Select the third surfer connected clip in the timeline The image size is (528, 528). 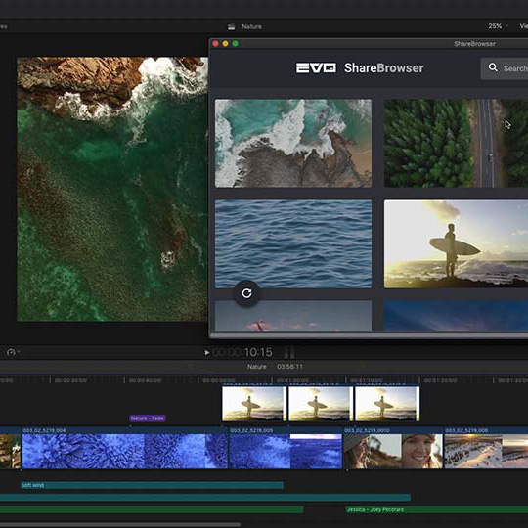click(387, 404)
